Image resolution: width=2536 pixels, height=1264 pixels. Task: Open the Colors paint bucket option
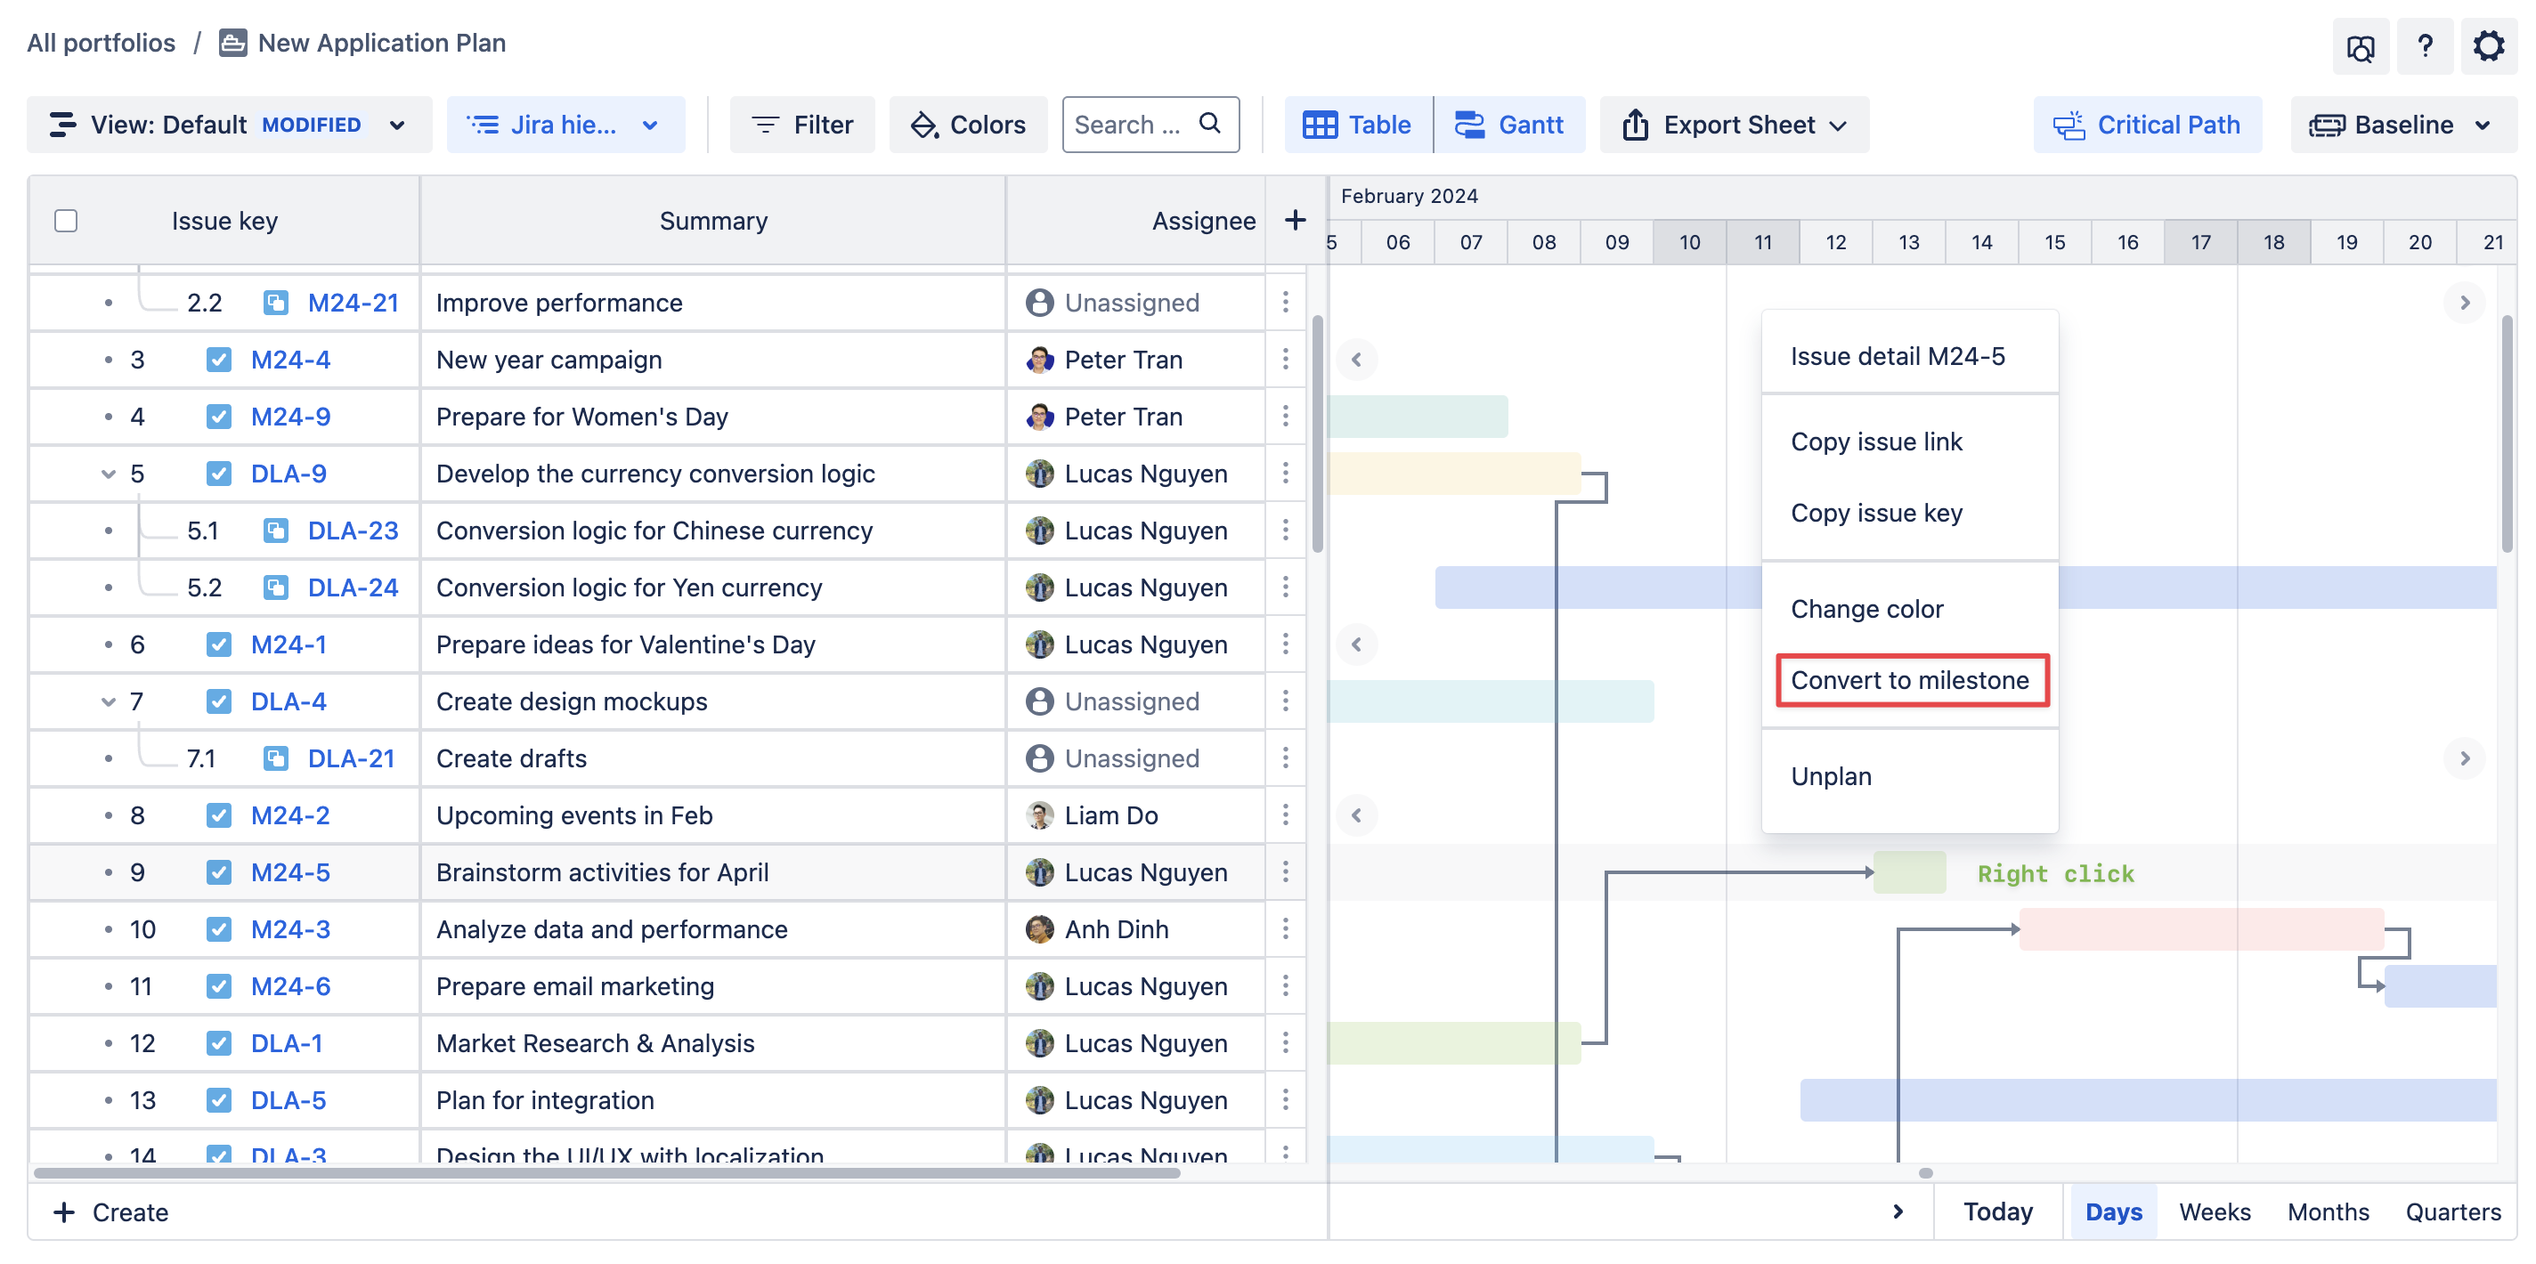tap(968, 125)
